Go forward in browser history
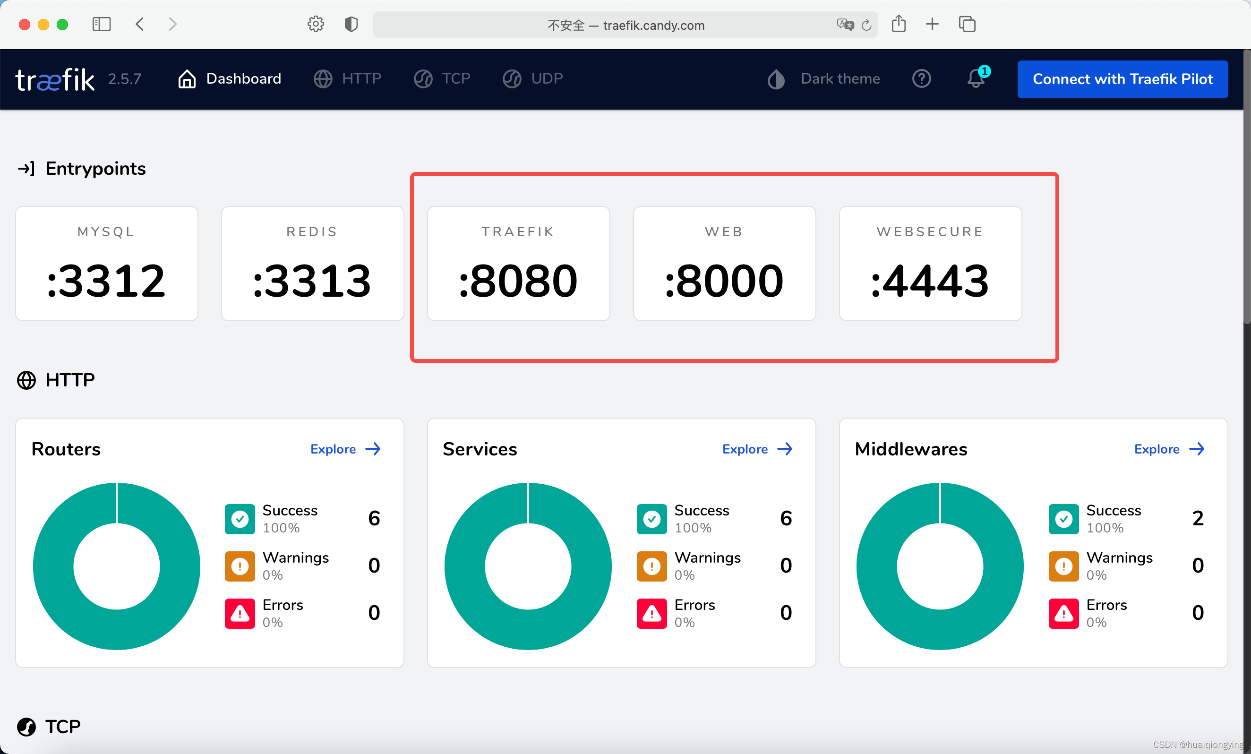Screen dimensions: 1251x754 [172, 25]
